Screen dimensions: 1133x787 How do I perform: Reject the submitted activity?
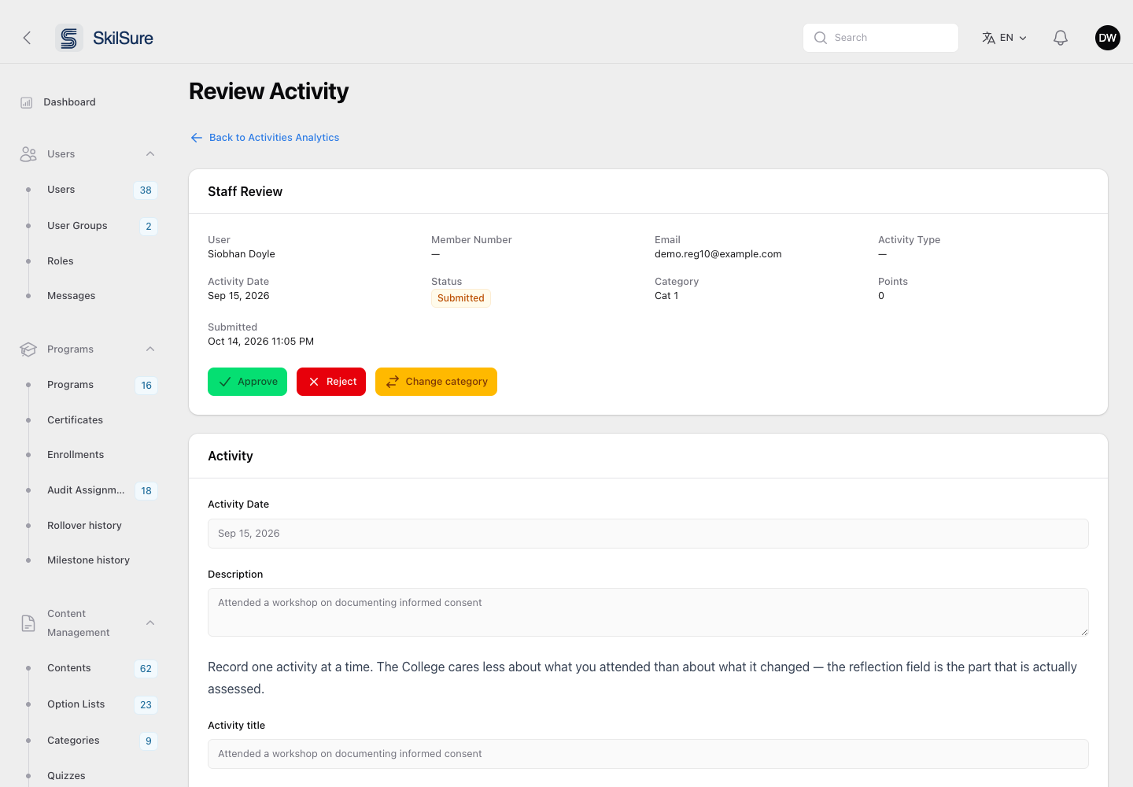tap(331, 382)
